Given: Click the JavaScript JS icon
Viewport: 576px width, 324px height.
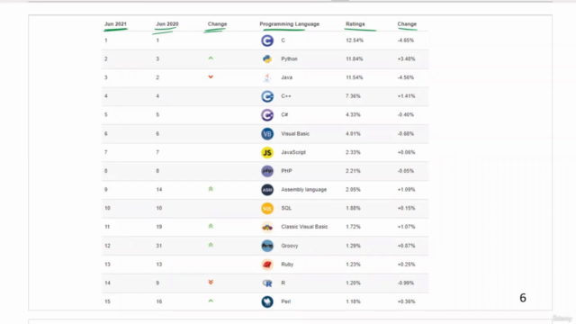Looking at the screenshot, I should [x=267, y=152].
